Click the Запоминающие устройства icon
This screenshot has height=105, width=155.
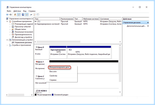pos(10,40)
